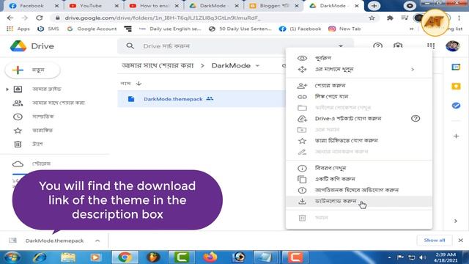Toggle the name sort direction arrow
The width and height of the screenshot is (469, 264).
coord(139,84)
